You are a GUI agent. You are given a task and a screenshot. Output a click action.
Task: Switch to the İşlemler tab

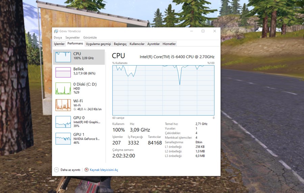[59, 44]
